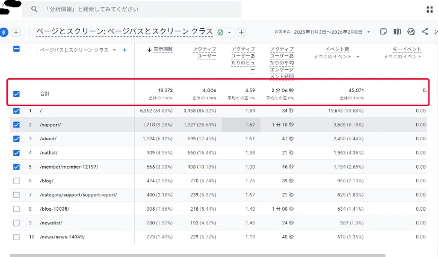Viewport: 438px width, 257px height.
Task: Click the descending sort arrow by 表示回数
Action: coord(149,49)
